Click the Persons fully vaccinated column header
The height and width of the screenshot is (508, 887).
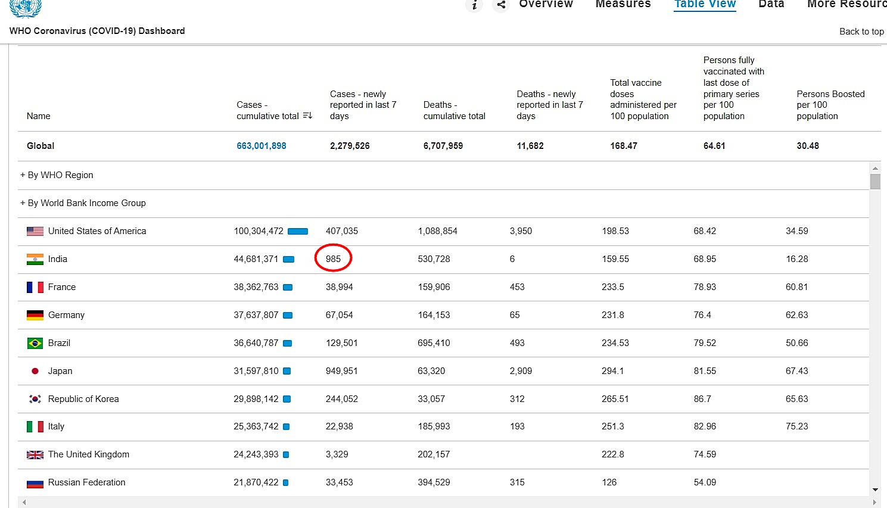click(734, 88)
